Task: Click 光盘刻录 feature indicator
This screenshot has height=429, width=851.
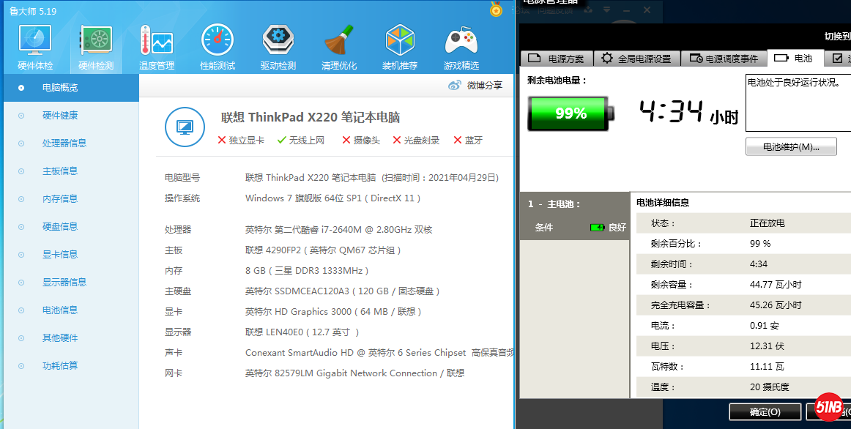Action: tap(416, 141)
